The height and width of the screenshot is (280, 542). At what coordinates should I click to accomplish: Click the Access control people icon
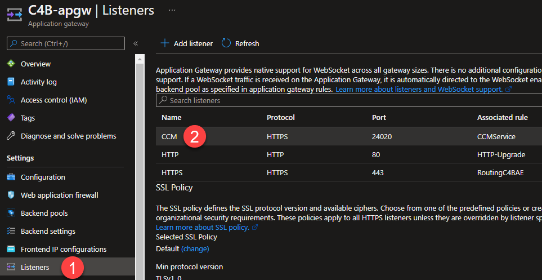(x=11, y=100)
